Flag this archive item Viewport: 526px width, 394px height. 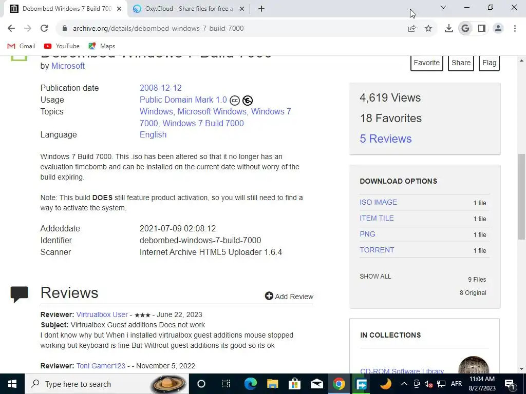[x=490, y=63]
